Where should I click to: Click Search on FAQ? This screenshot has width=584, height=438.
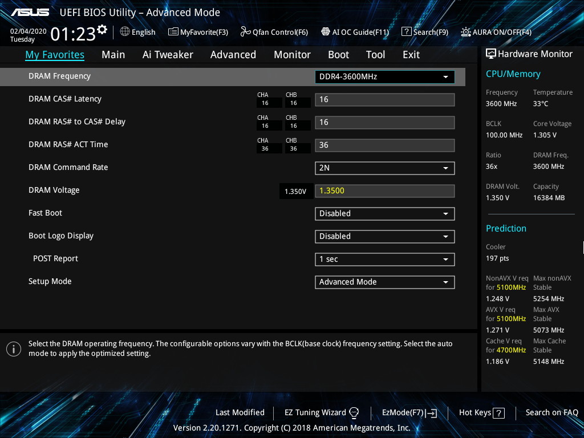551,412
